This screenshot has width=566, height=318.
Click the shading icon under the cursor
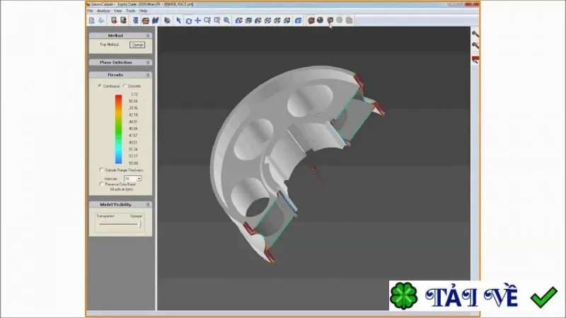330,20
